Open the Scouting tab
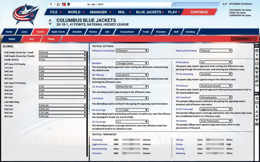260x162 pixels. pos(190,32)
